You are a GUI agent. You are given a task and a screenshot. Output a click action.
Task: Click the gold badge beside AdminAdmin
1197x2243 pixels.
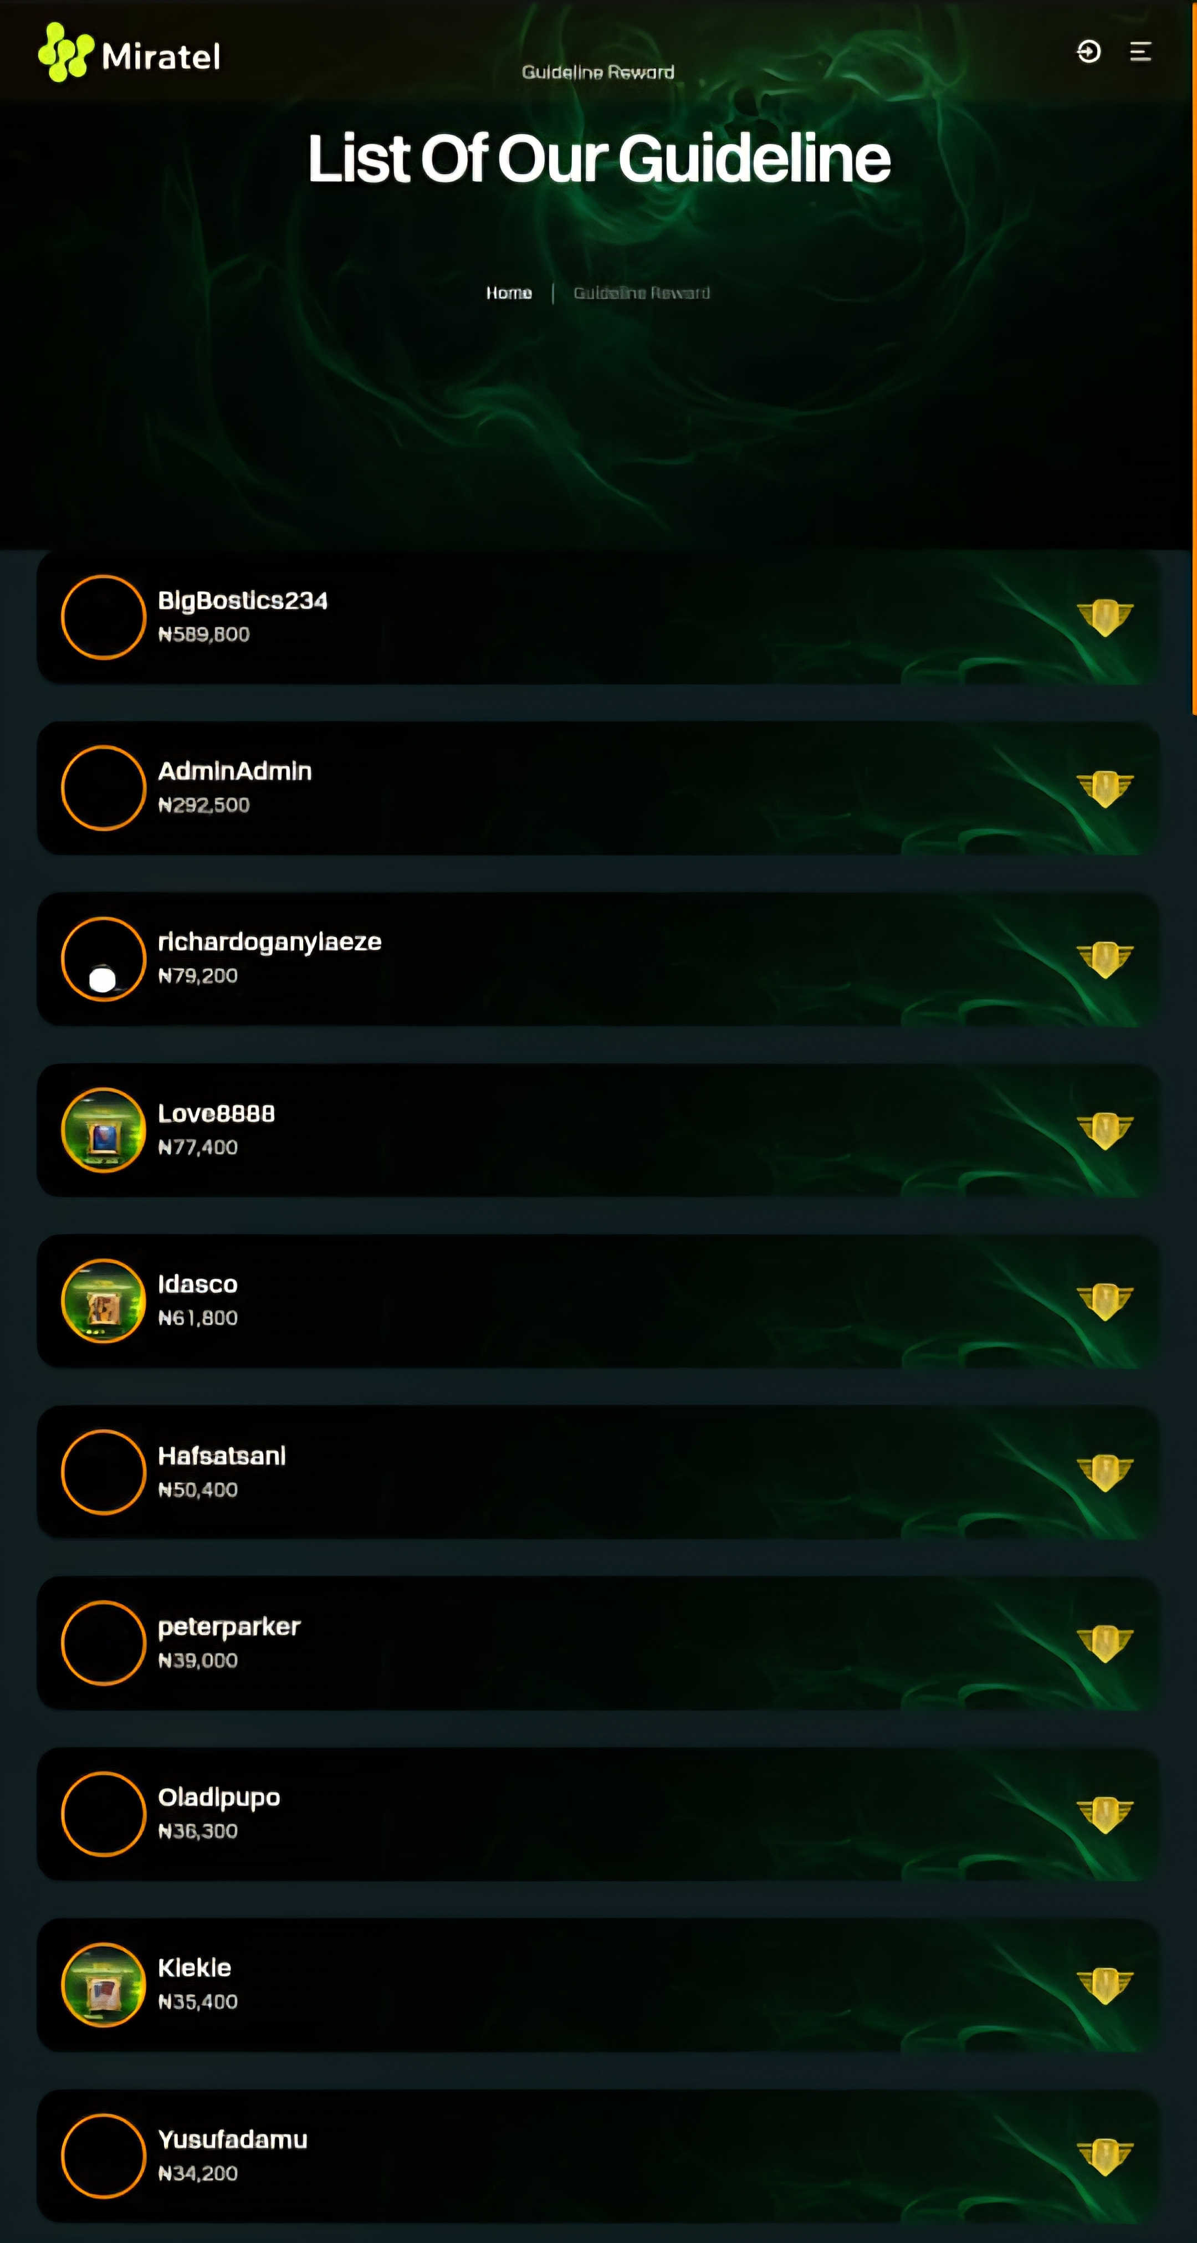pos(1104,788)
